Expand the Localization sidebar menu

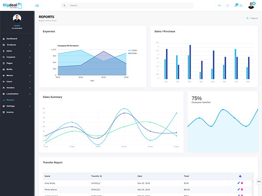click(x=17, y=94)
